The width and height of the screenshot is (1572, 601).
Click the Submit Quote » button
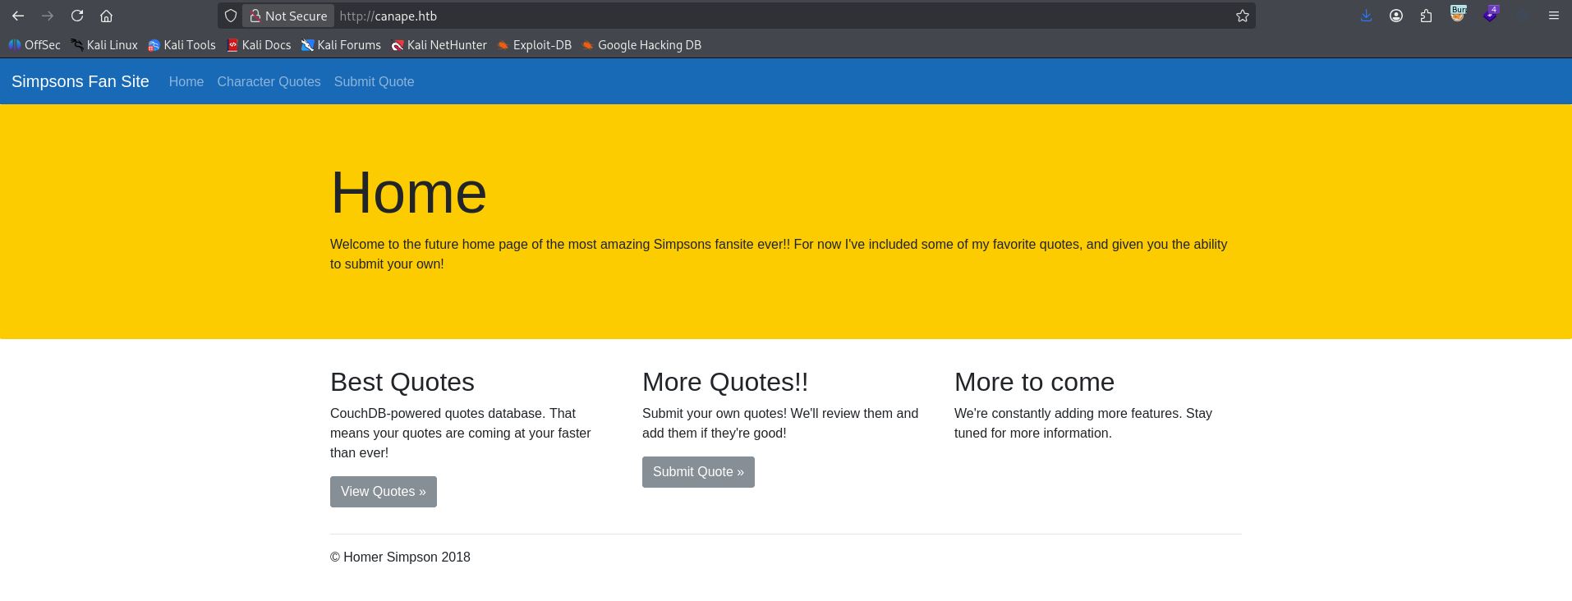click(698, 472)
